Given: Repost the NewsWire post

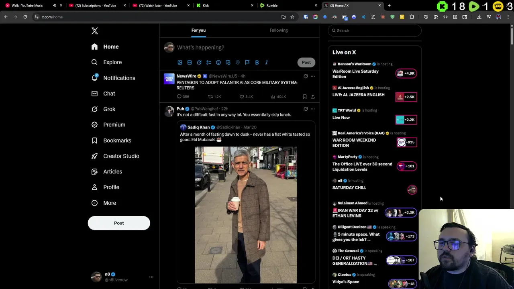Looking at the screenshot, I should [x=214, y=97].
